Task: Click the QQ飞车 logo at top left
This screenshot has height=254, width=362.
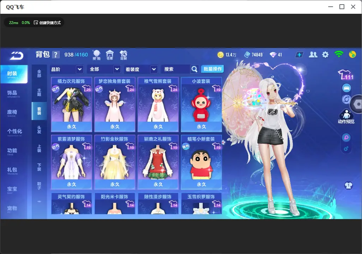Action: 16,55
